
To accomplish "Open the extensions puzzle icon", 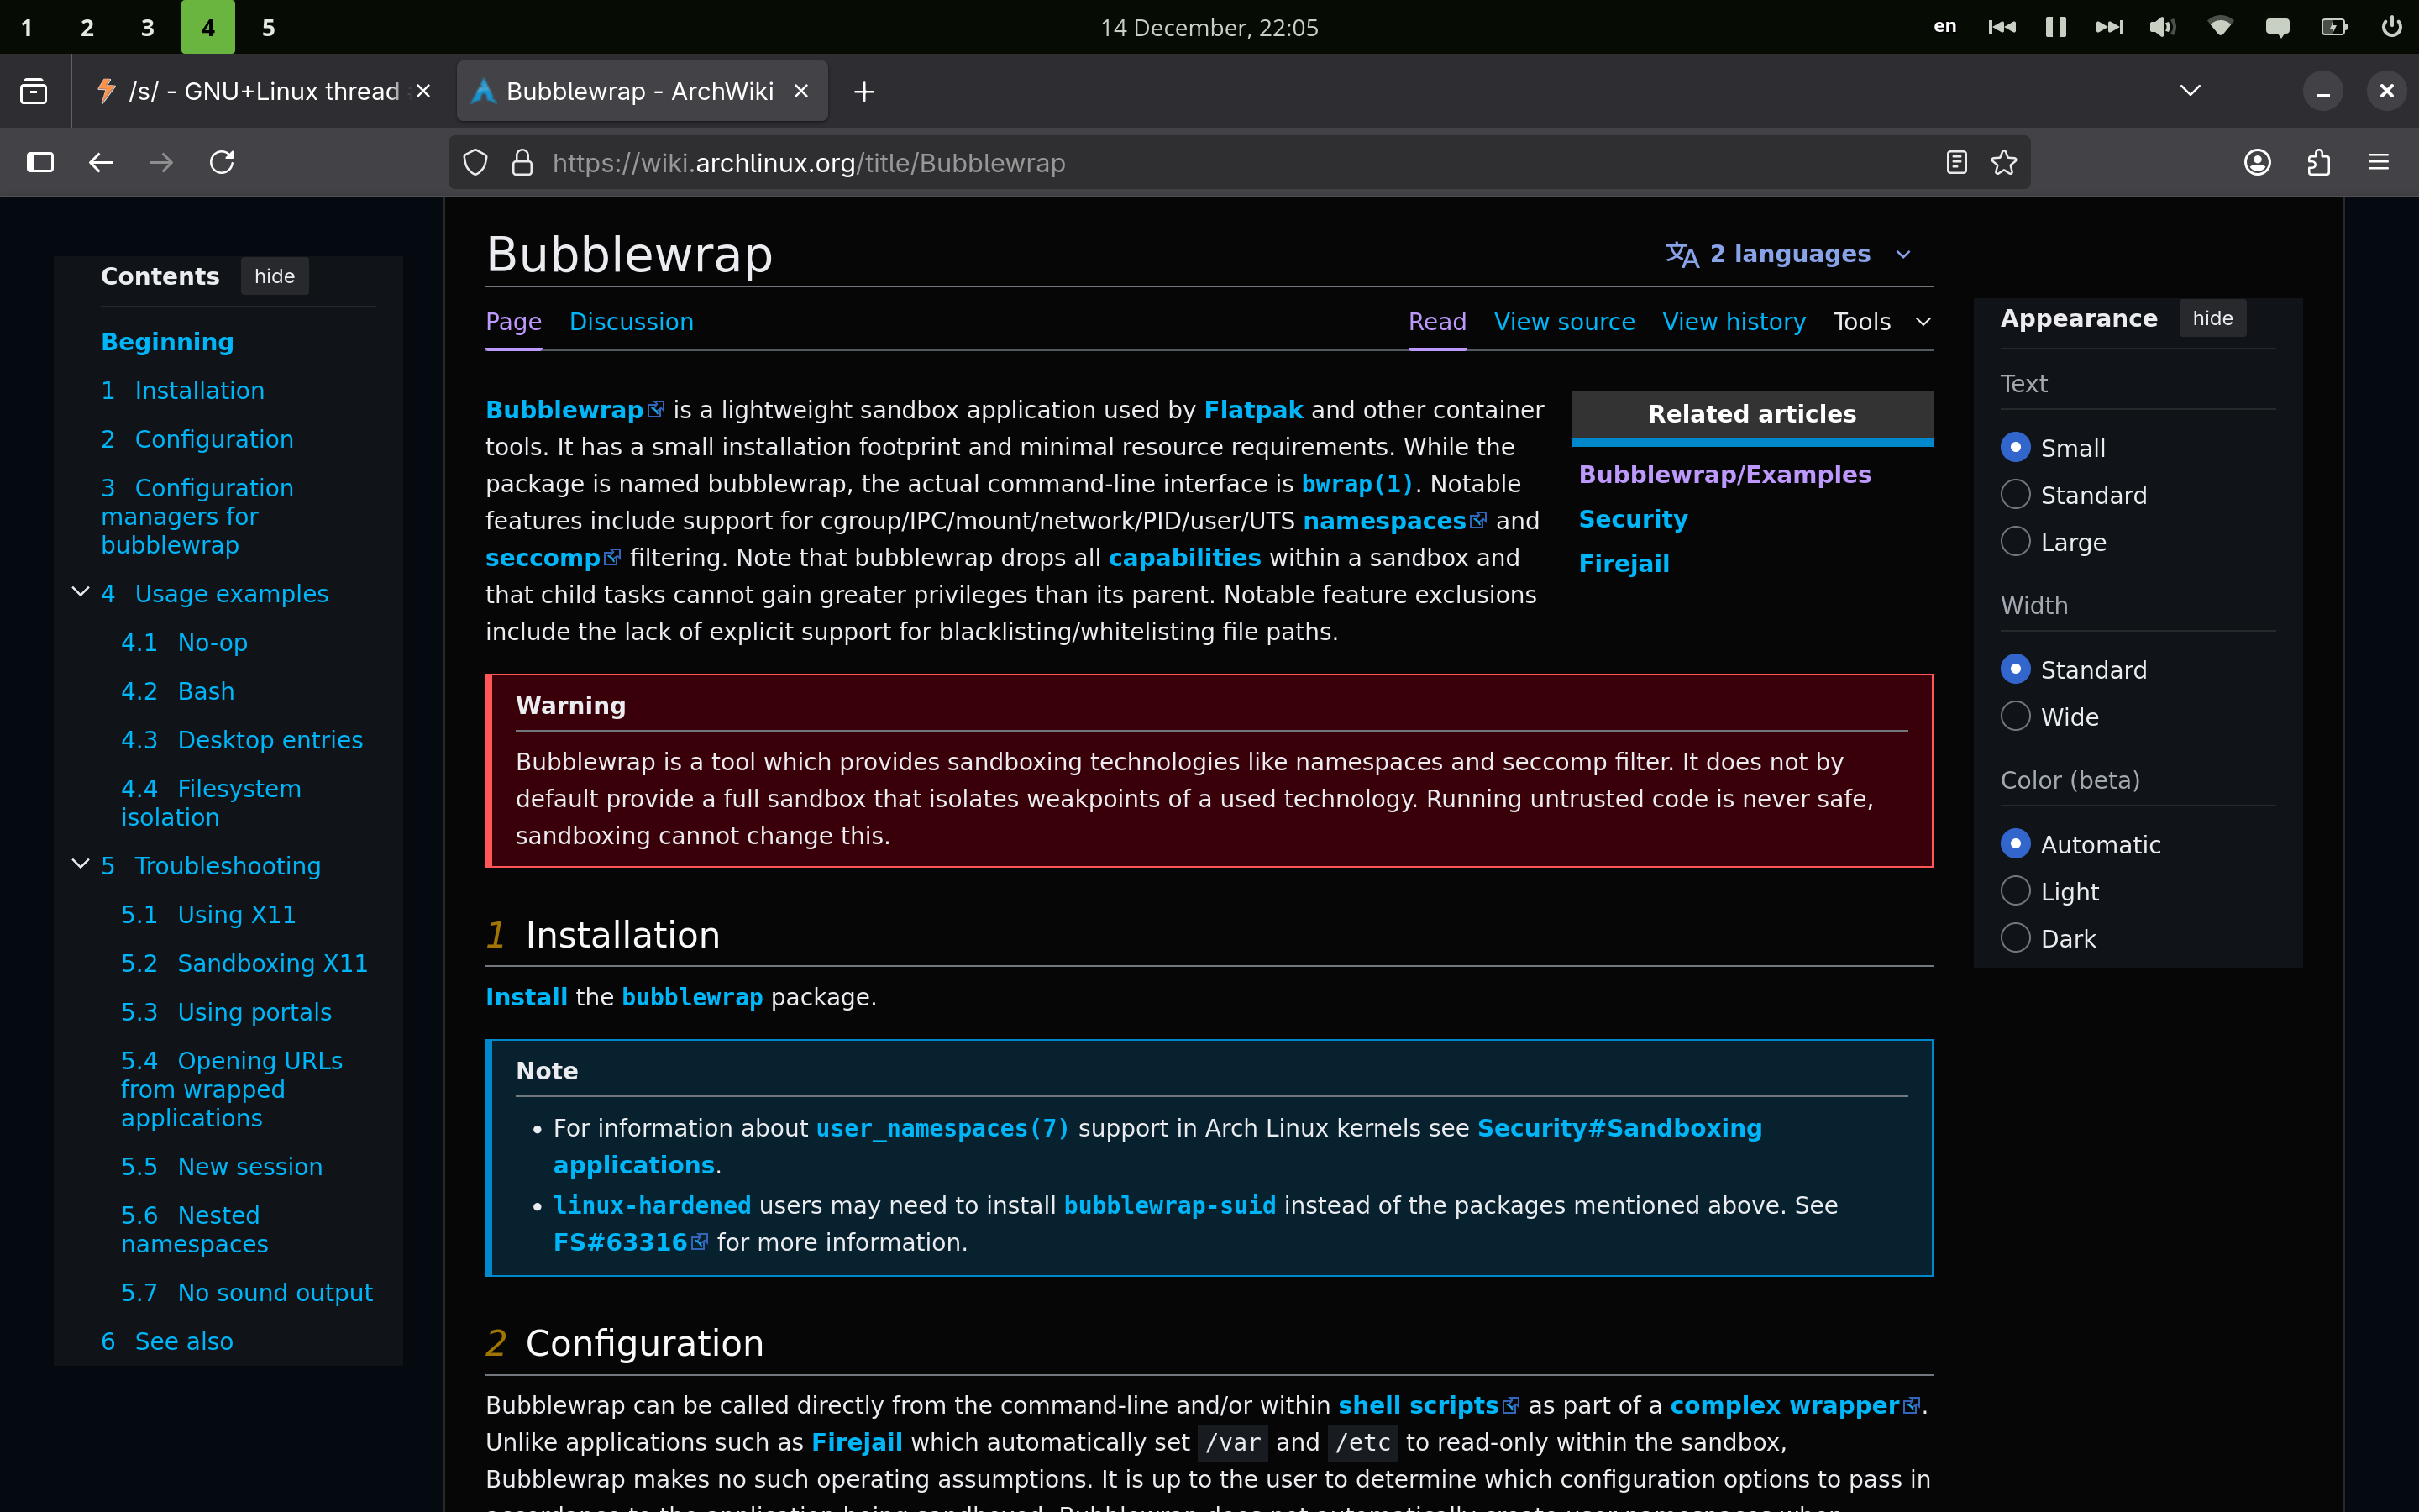I will pyautogui.click(x=2318, y=162).
